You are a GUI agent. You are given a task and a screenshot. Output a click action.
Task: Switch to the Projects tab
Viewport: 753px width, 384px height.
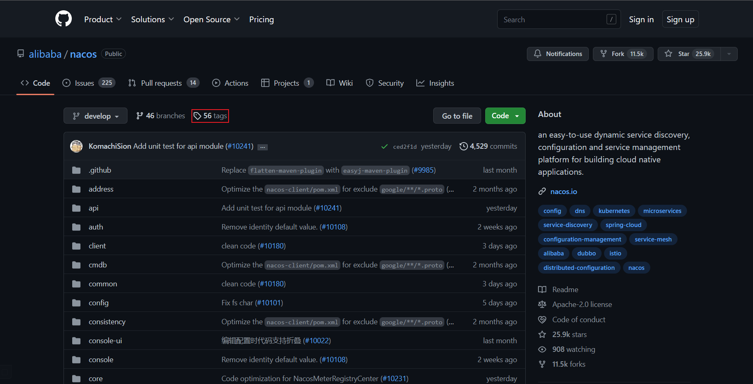click(288, 83)
